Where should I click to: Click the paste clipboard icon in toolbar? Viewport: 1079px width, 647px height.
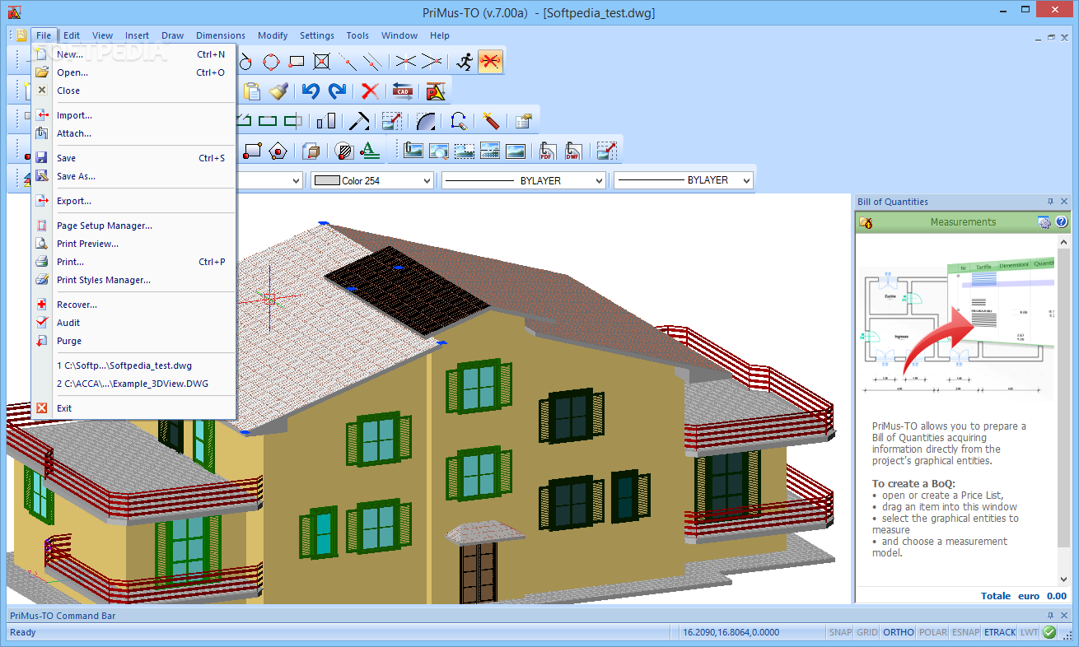(251, 91)
